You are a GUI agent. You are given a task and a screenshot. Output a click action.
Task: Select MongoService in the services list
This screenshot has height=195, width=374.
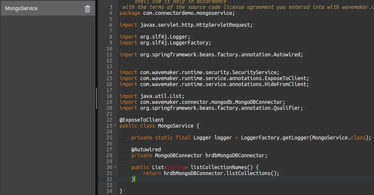click(x=21, y=8)
